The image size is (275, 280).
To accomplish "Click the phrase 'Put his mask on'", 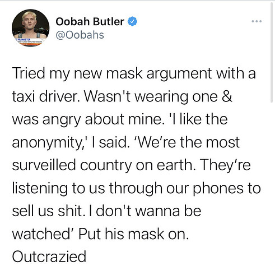I will click(133, 234).
